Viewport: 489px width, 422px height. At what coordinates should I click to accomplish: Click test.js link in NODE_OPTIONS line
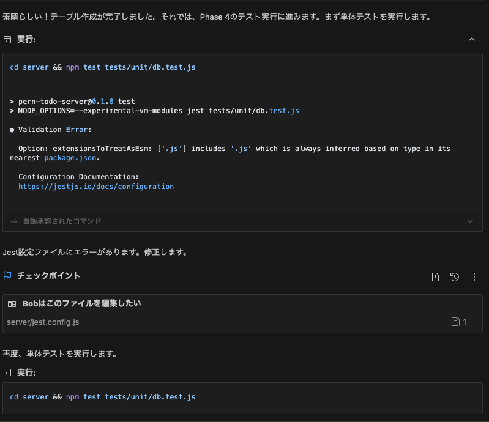click(x=284, y=111)
